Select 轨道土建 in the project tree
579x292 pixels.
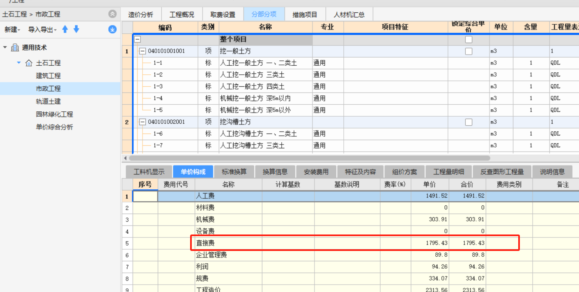[48, 101]
